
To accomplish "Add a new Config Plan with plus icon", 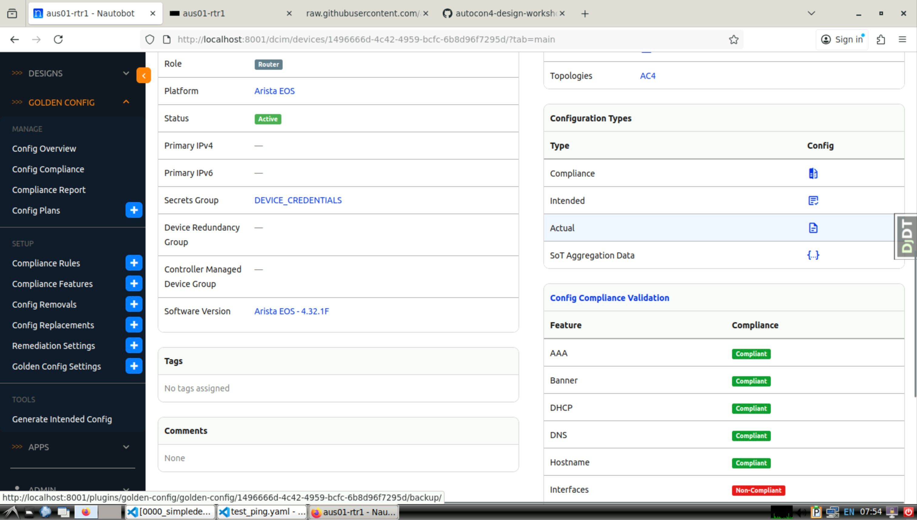I will [134, 210].
